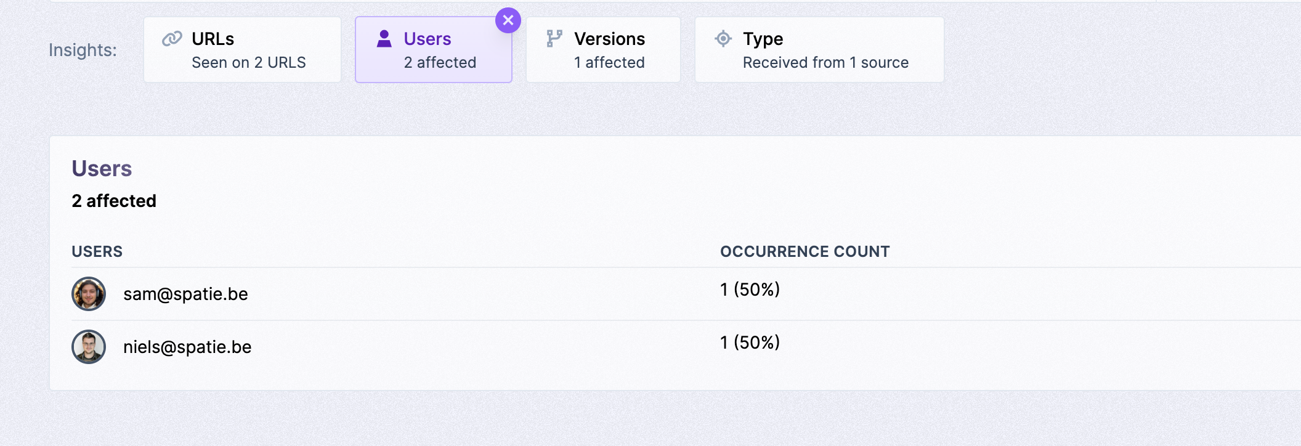
Task: Click the Type target icon
Action: click(x=723, y=39)
